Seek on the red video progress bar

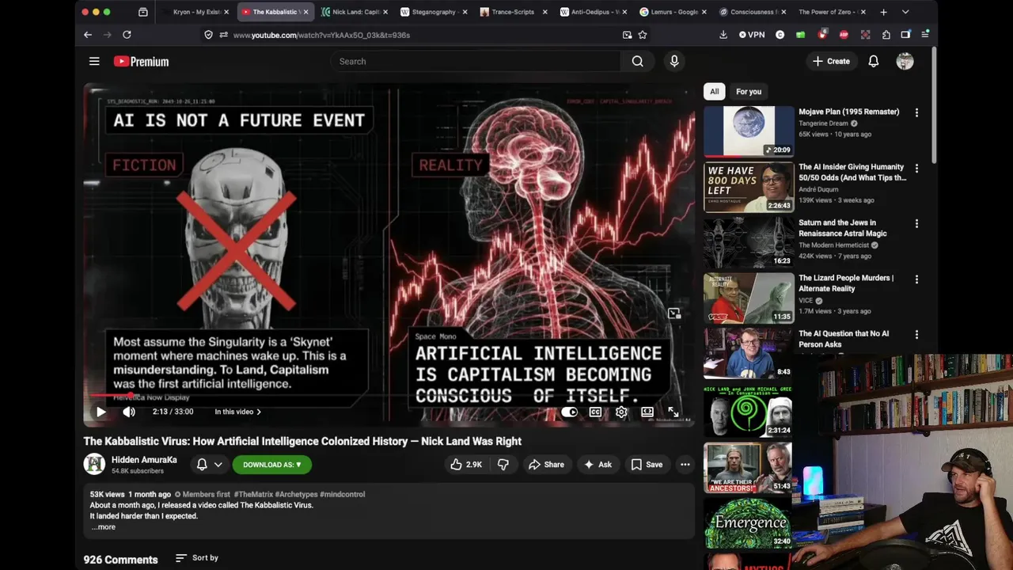389,395
